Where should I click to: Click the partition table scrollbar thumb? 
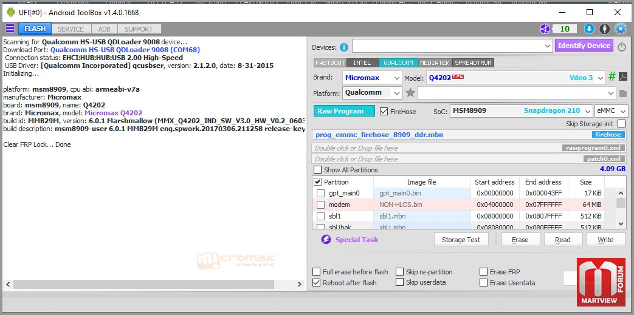click(x=621, y=203)
